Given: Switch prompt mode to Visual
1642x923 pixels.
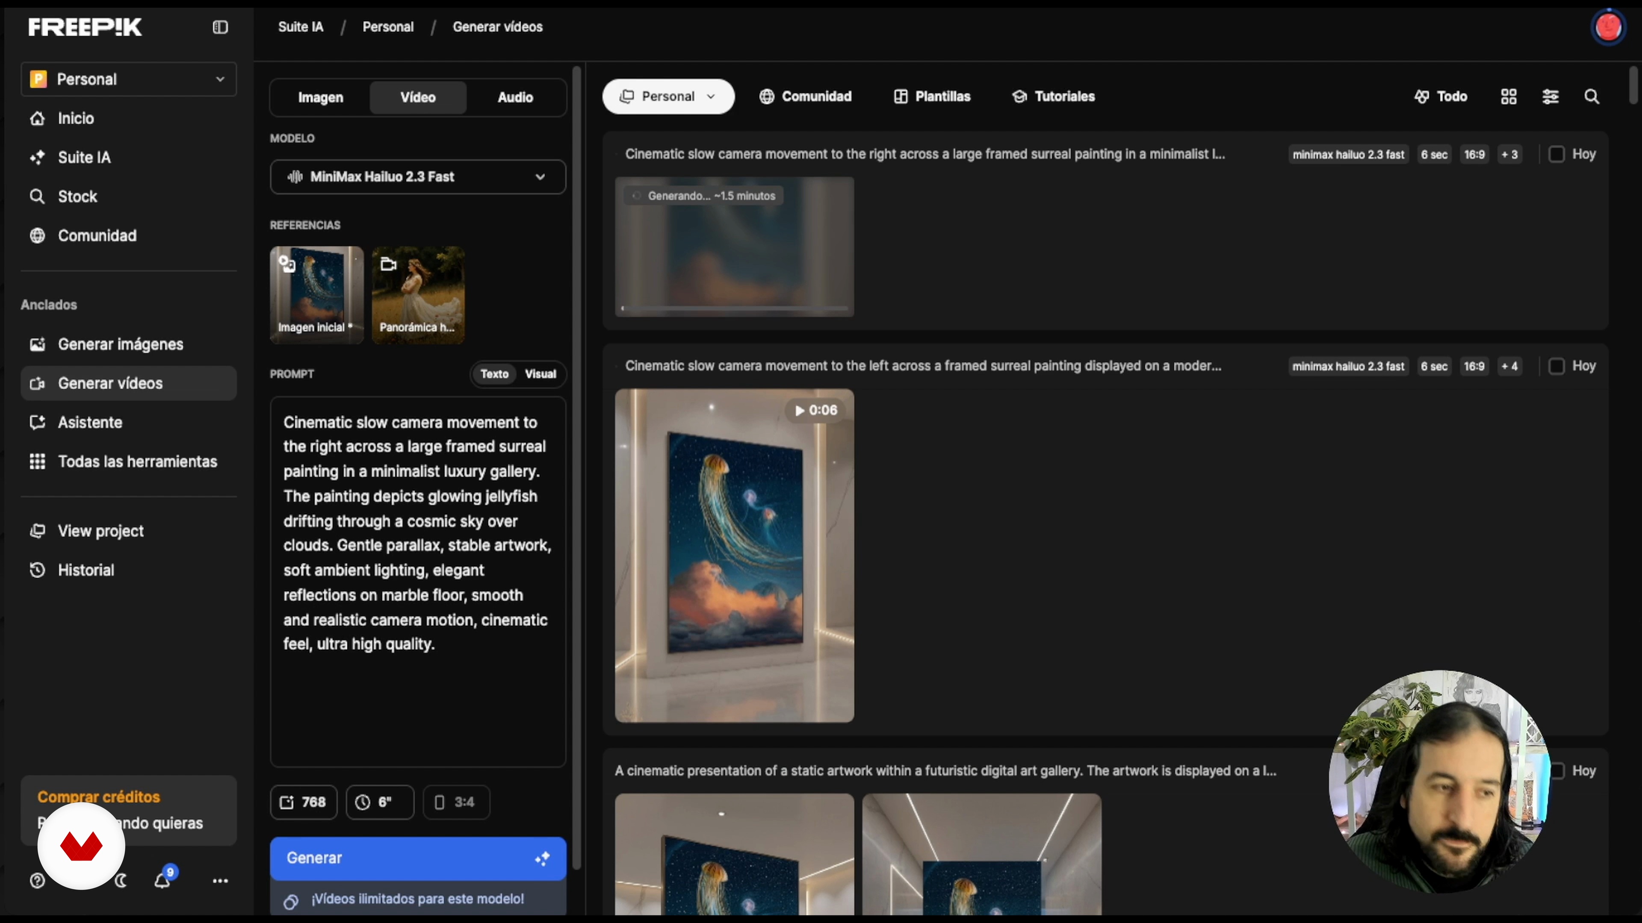Looking at the screenshot, I should click(540, 374).
